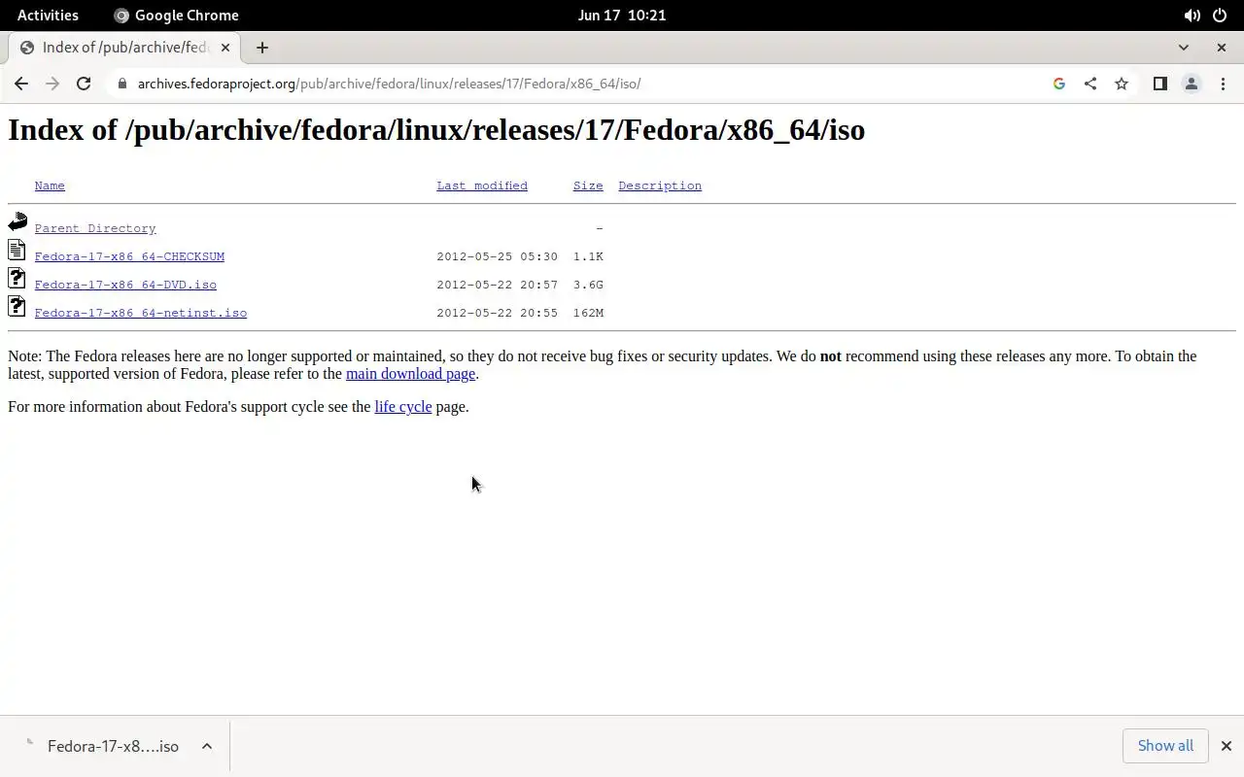Expand the Fedora-17 download options arrow
Screen dimensions: 1244x777
pyautogui.click(x=207, y=746)
